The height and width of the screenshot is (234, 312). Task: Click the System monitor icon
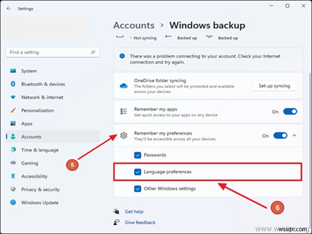click(x=13, y=71)
